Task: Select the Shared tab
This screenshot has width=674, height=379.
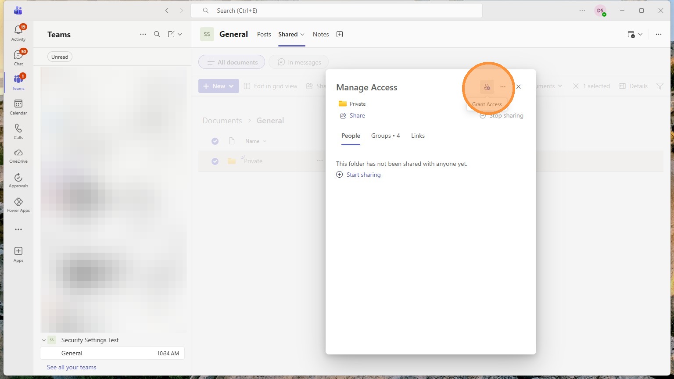Action: point(288,34)
